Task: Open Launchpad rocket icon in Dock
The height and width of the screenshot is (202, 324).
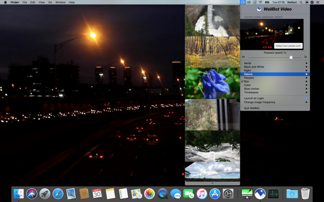Action: [x=45, y=194]
